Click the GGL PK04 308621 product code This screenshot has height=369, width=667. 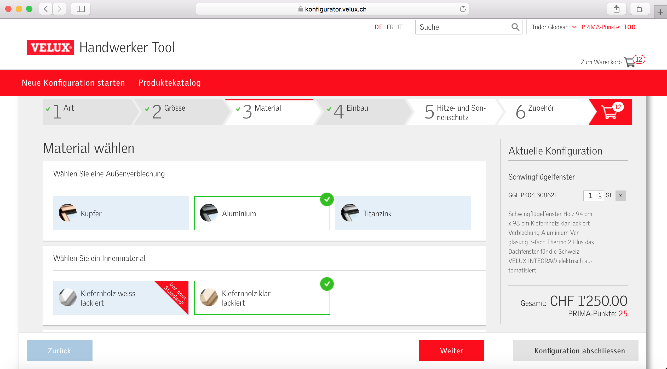(533, 195)
